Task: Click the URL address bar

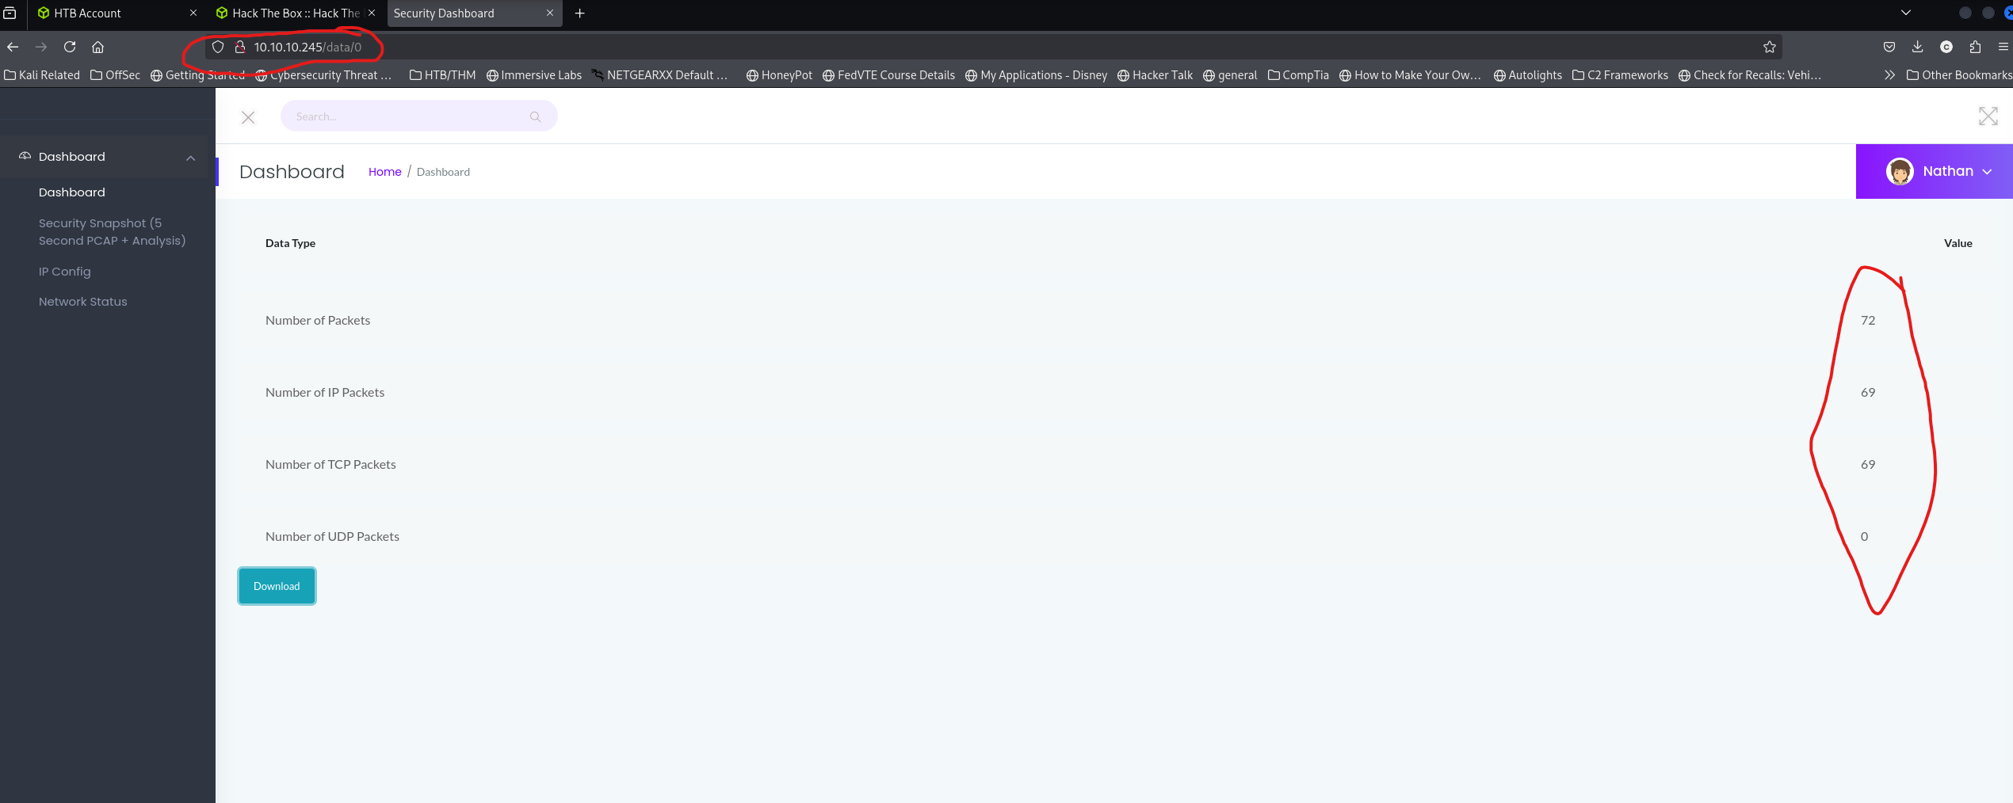Action: tap(992, 47)
